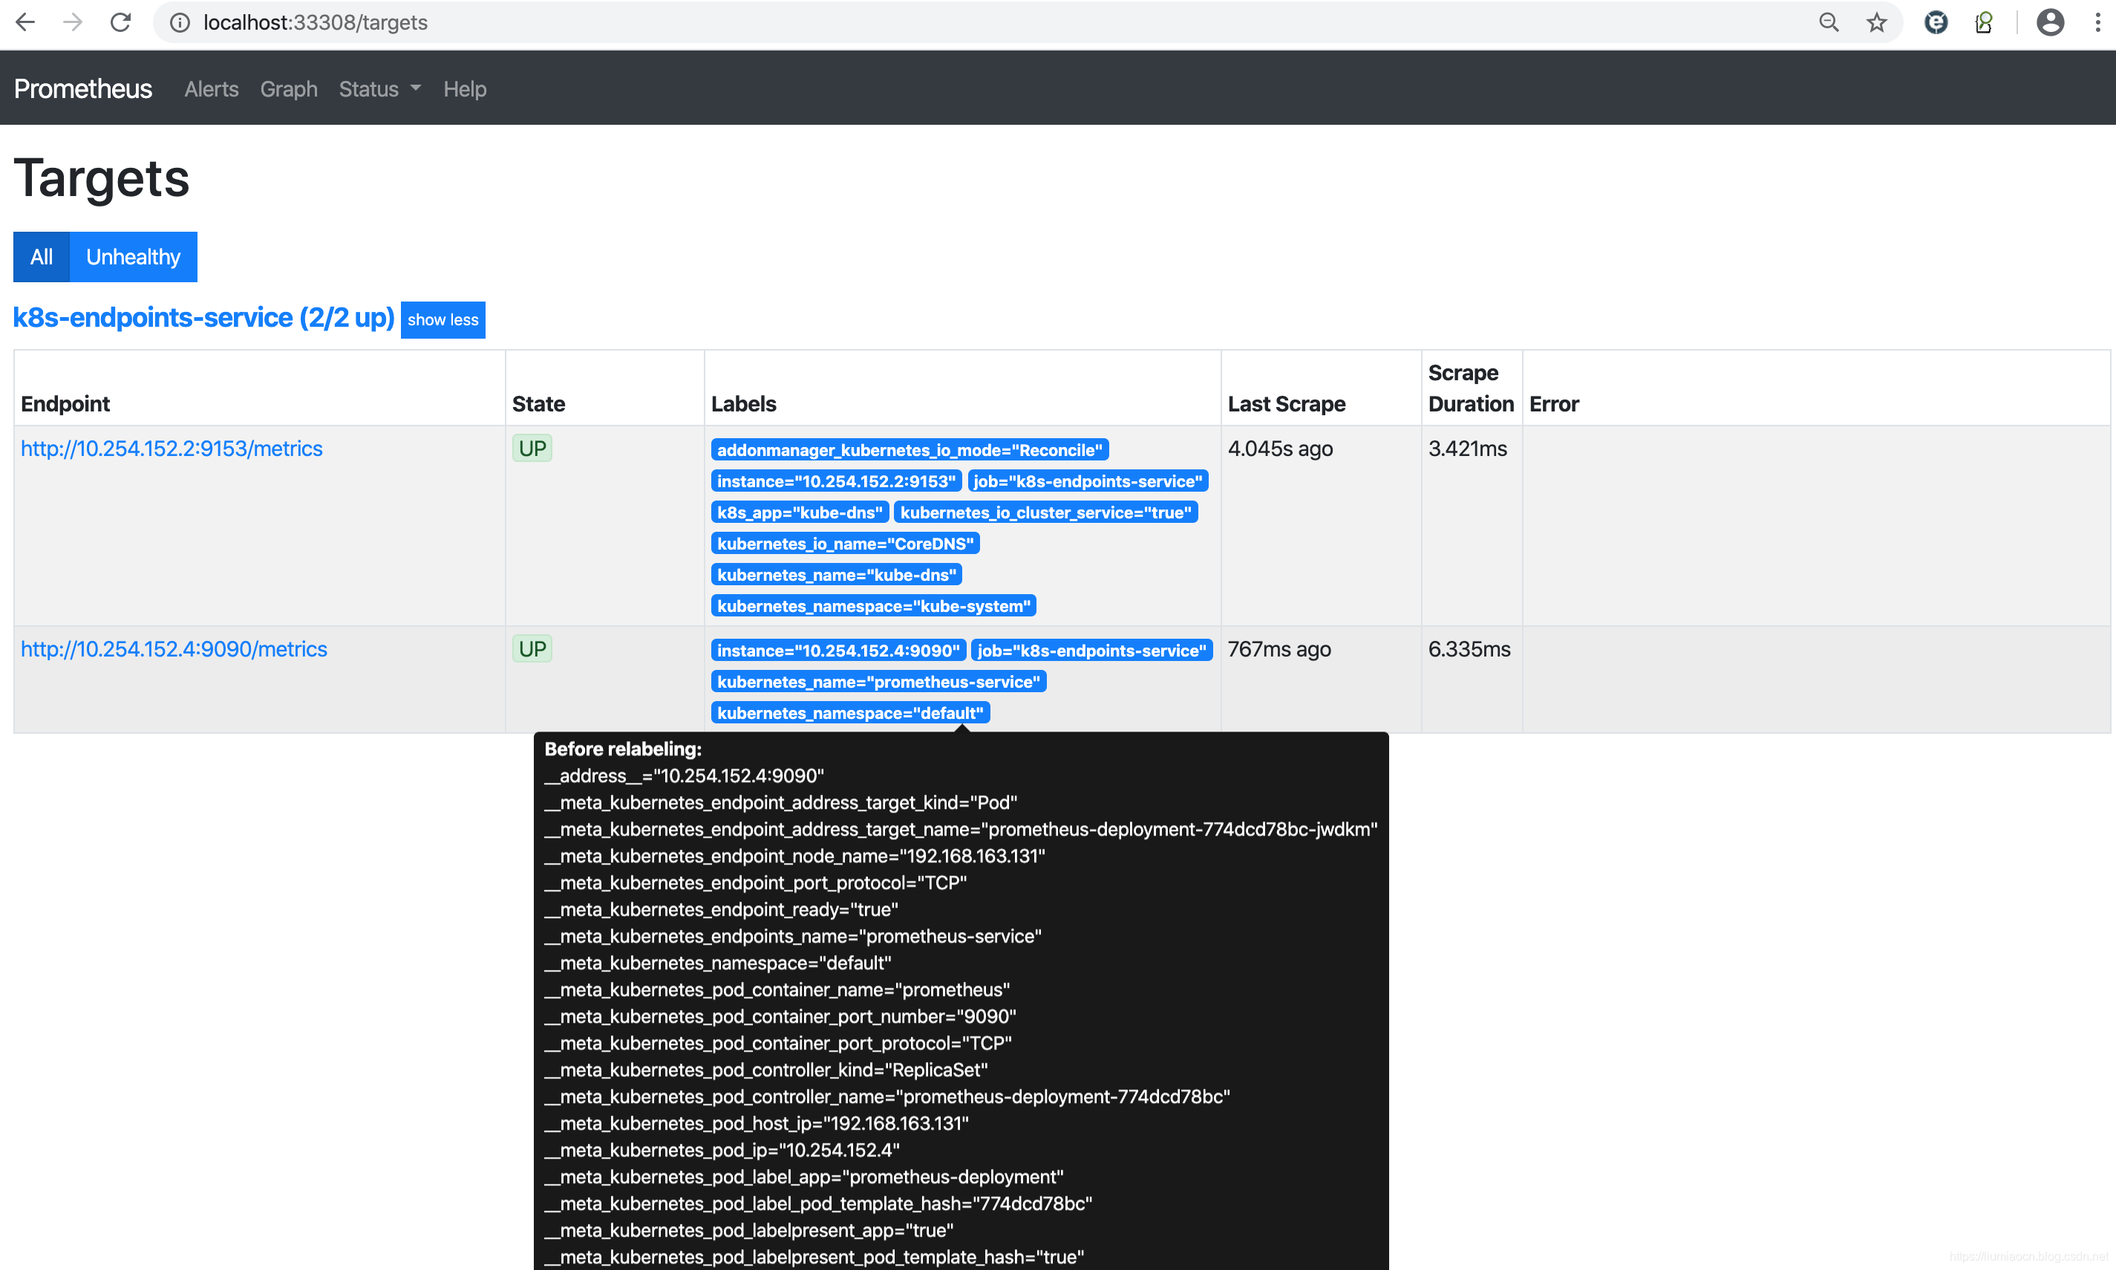
Task: Select the Unhealthy filter toggle
Action: 134,257
